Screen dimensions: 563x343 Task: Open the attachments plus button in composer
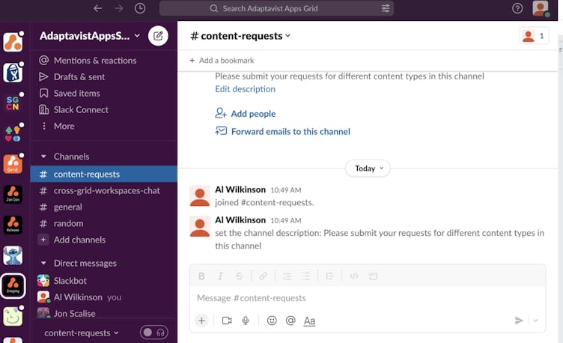202,321
